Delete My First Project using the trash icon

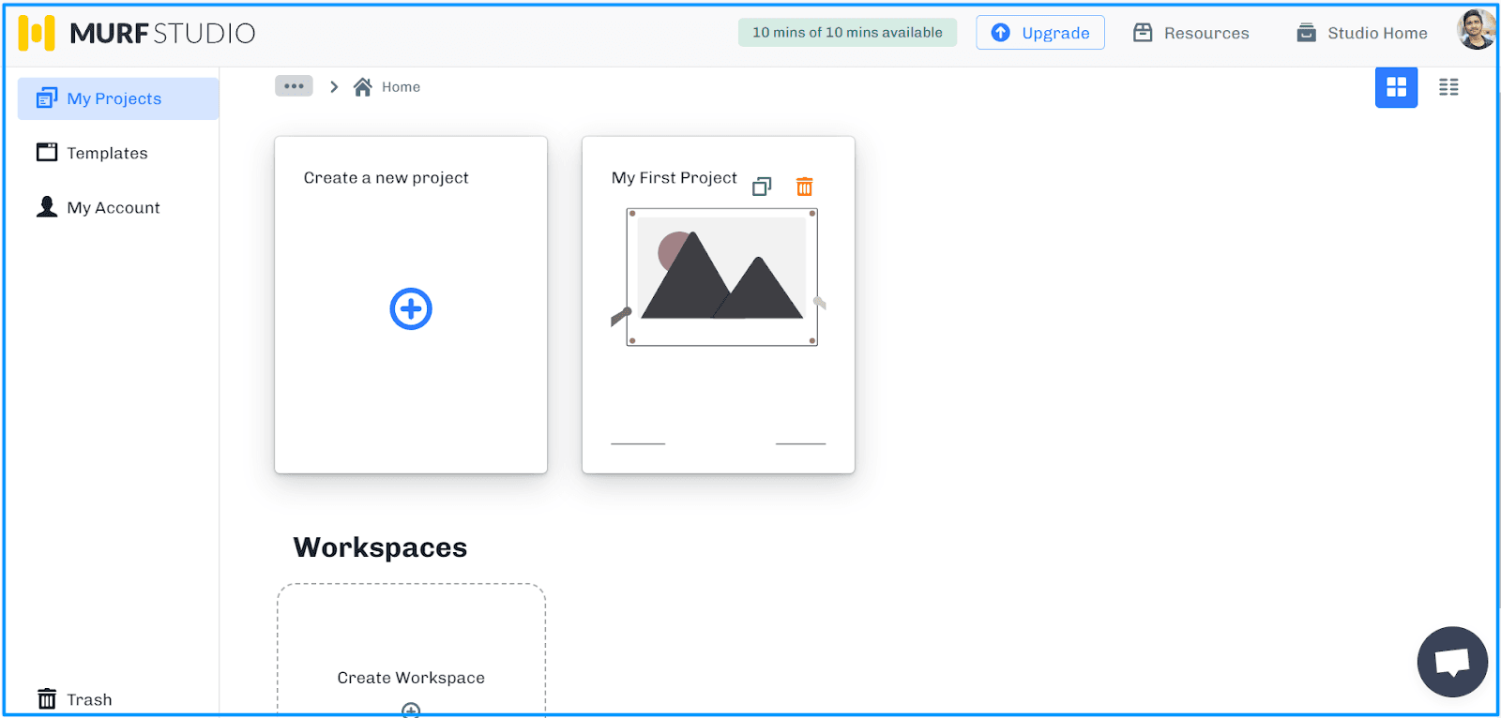(804, 187)
